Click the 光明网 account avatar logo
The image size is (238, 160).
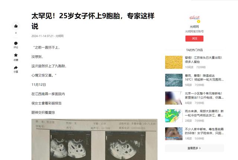(x=194, y=18)
